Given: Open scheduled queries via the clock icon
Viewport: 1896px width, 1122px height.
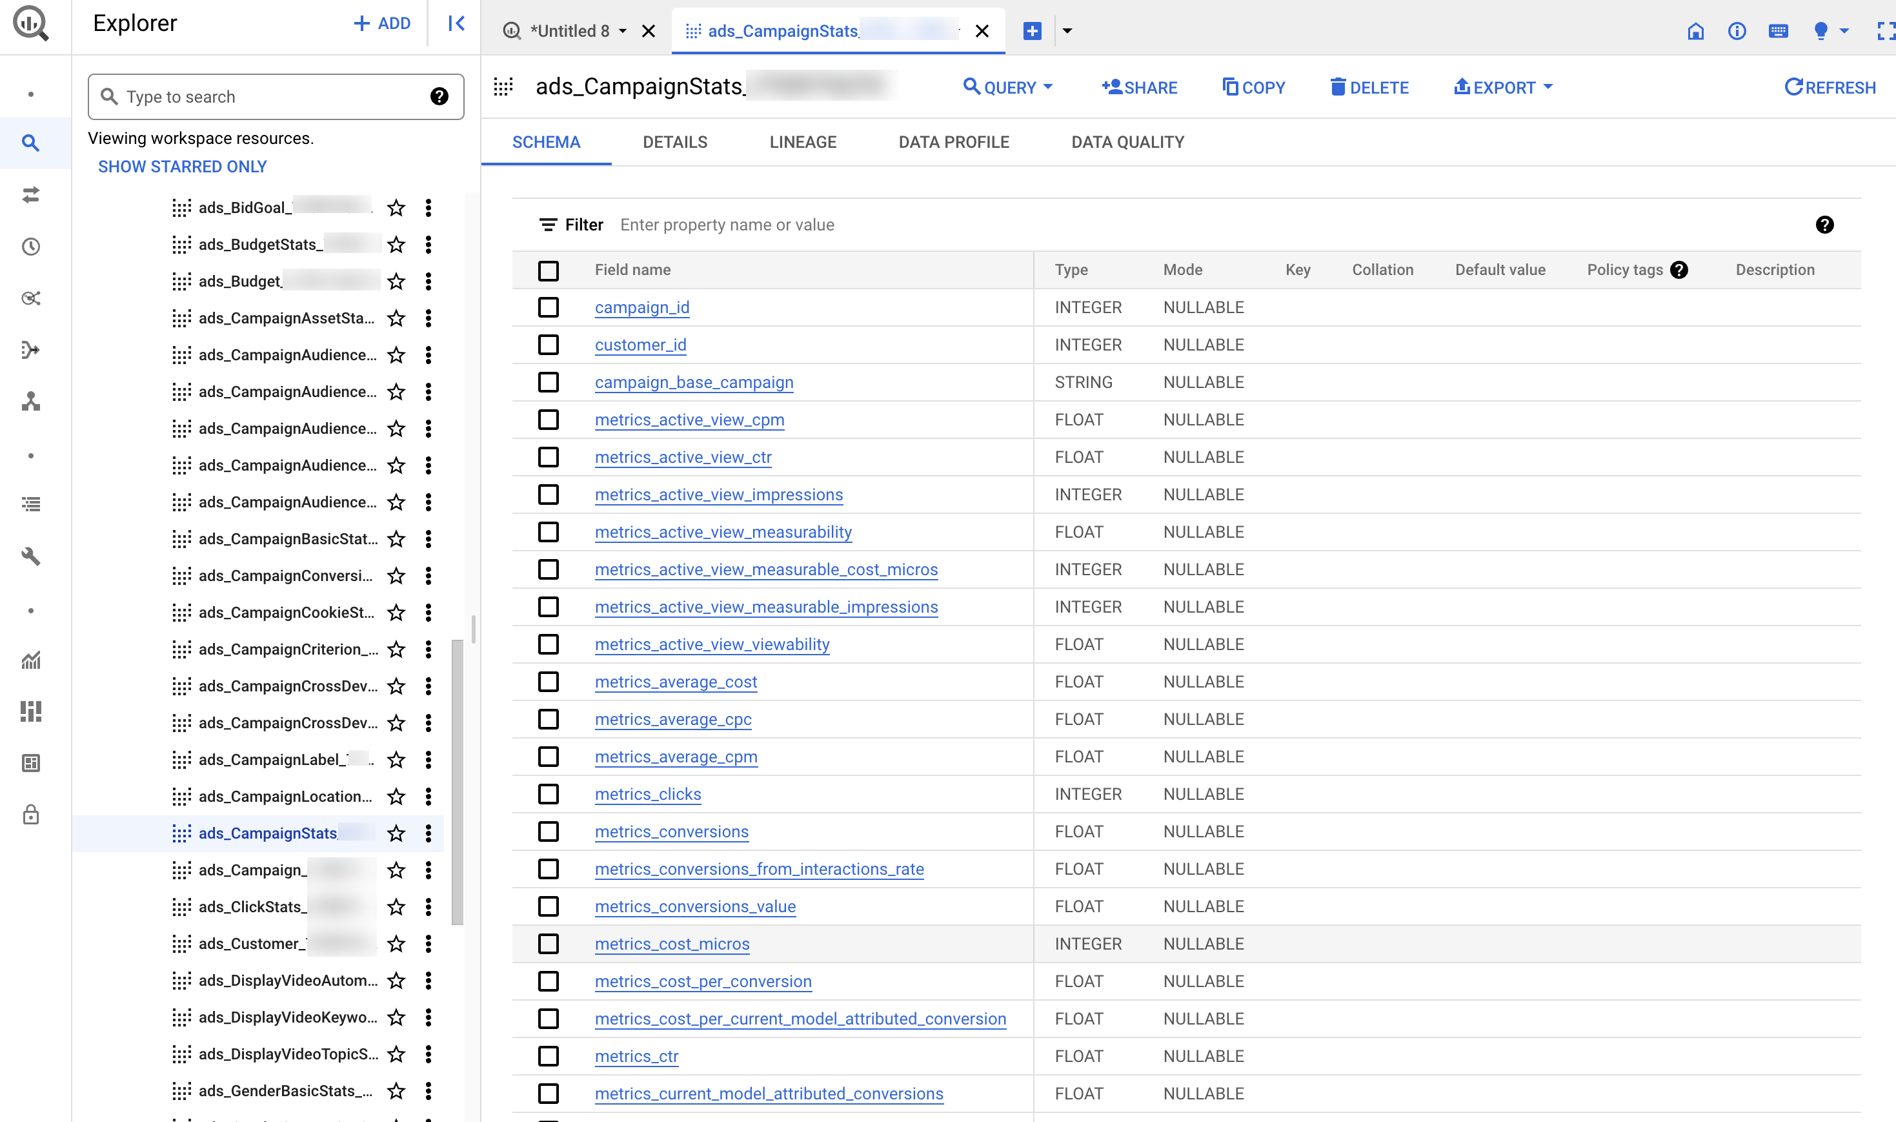Looking at the screenshot, I should 31,246.
